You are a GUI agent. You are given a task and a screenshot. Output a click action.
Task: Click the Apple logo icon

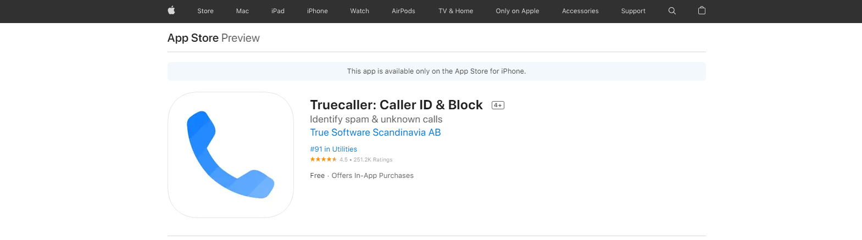tap(171, 10)
